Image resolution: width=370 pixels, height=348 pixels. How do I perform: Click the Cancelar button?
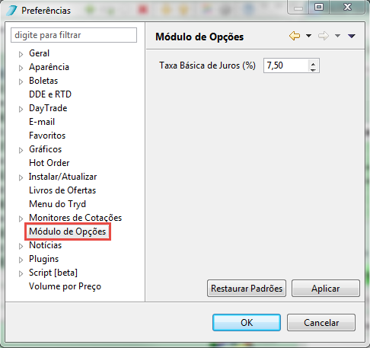coord(321,323)
